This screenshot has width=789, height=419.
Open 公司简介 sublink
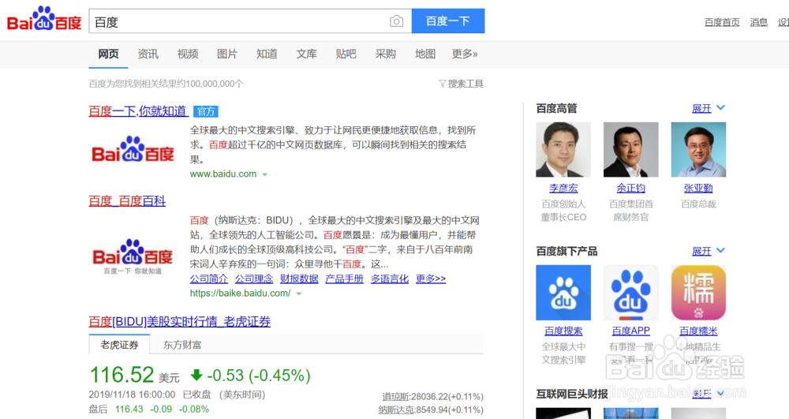tap(209, 279)
